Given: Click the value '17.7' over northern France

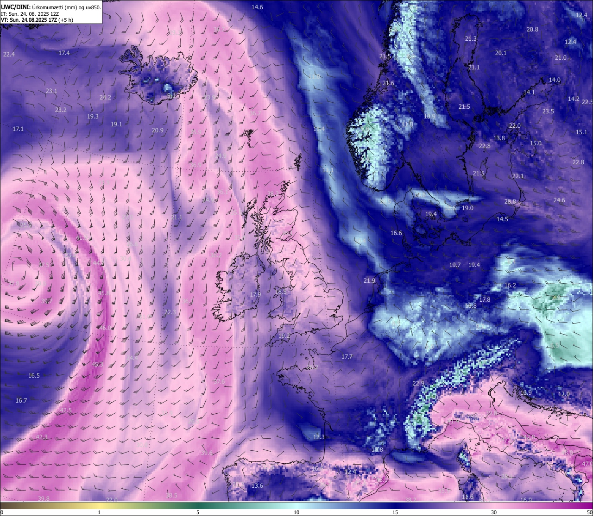Looking at the screenshot, I should click(347, 357).
